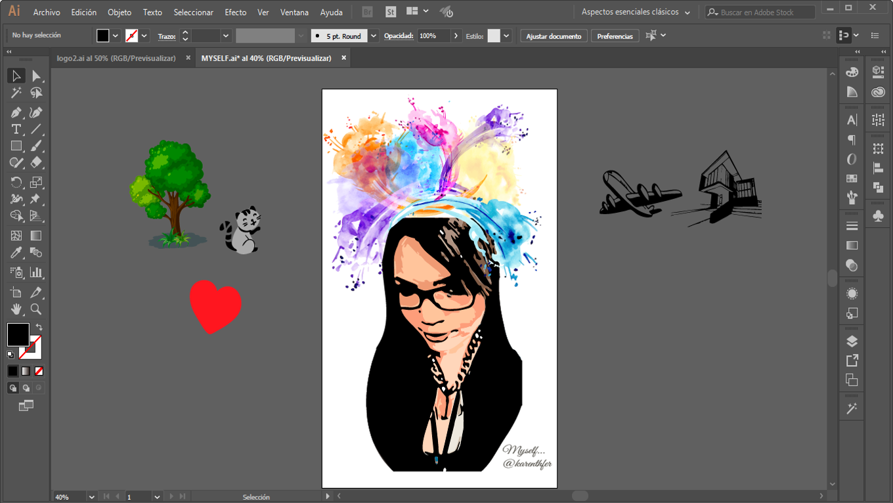
Task: Set paint type to None
Action: (x=39, y=371)
